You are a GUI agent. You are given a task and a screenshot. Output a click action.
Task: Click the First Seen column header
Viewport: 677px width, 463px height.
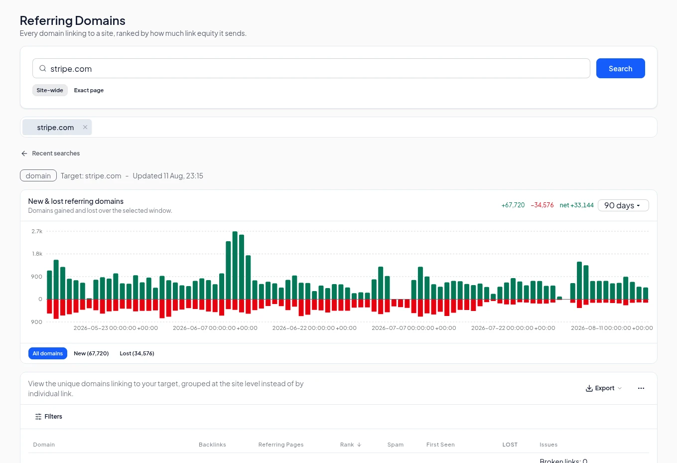(440, 445)
